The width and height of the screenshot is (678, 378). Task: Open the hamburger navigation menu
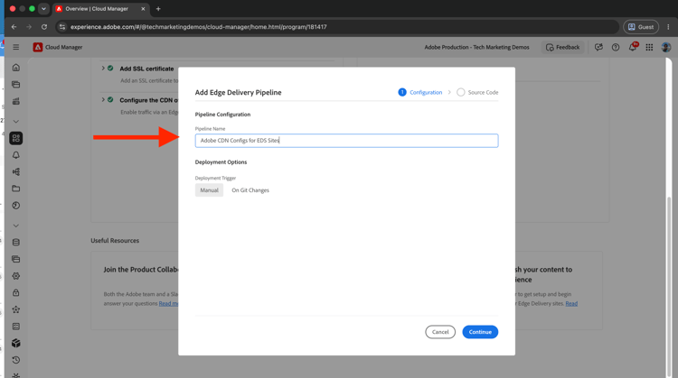(x=16, y=47)
